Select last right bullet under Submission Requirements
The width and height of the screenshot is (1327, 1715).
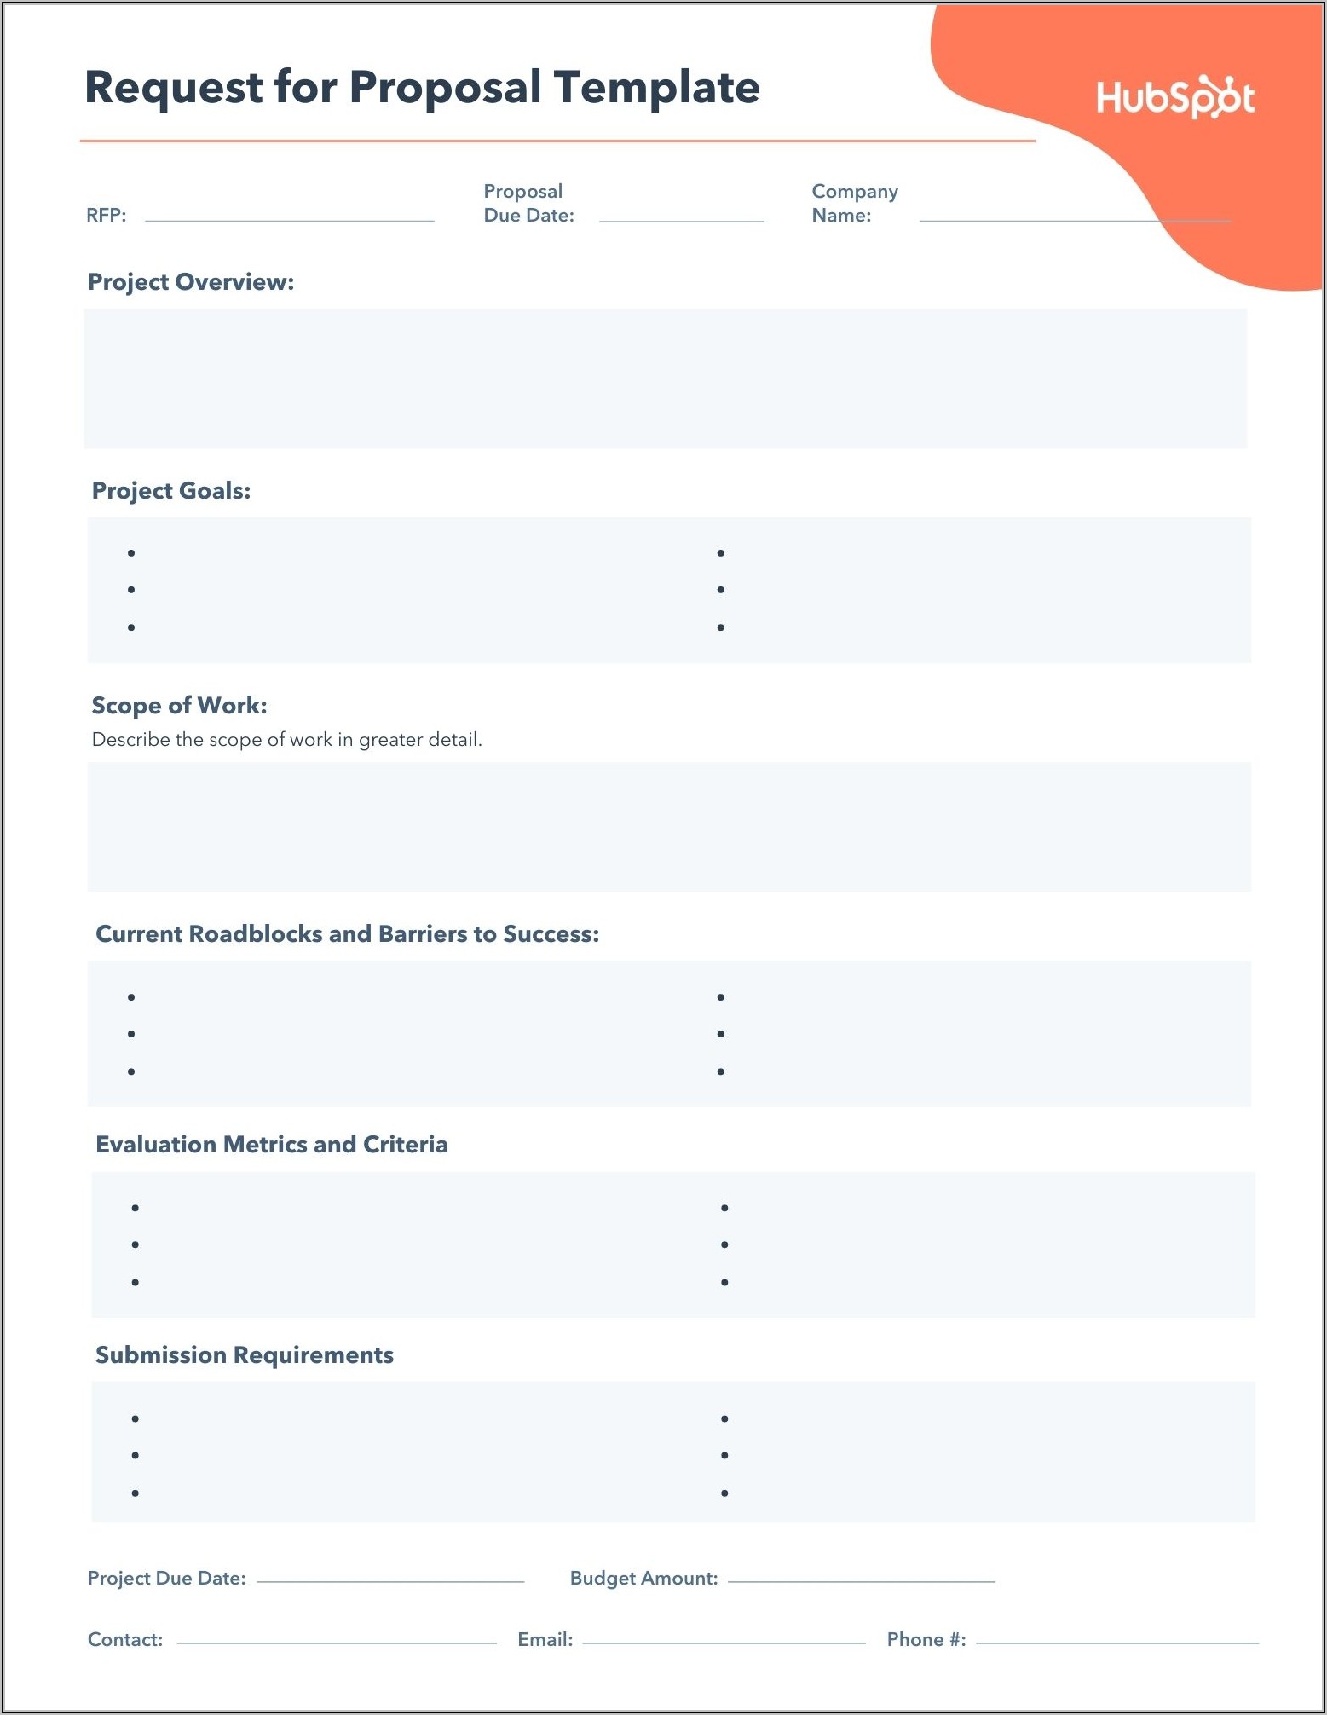(x=724, y=1493)
